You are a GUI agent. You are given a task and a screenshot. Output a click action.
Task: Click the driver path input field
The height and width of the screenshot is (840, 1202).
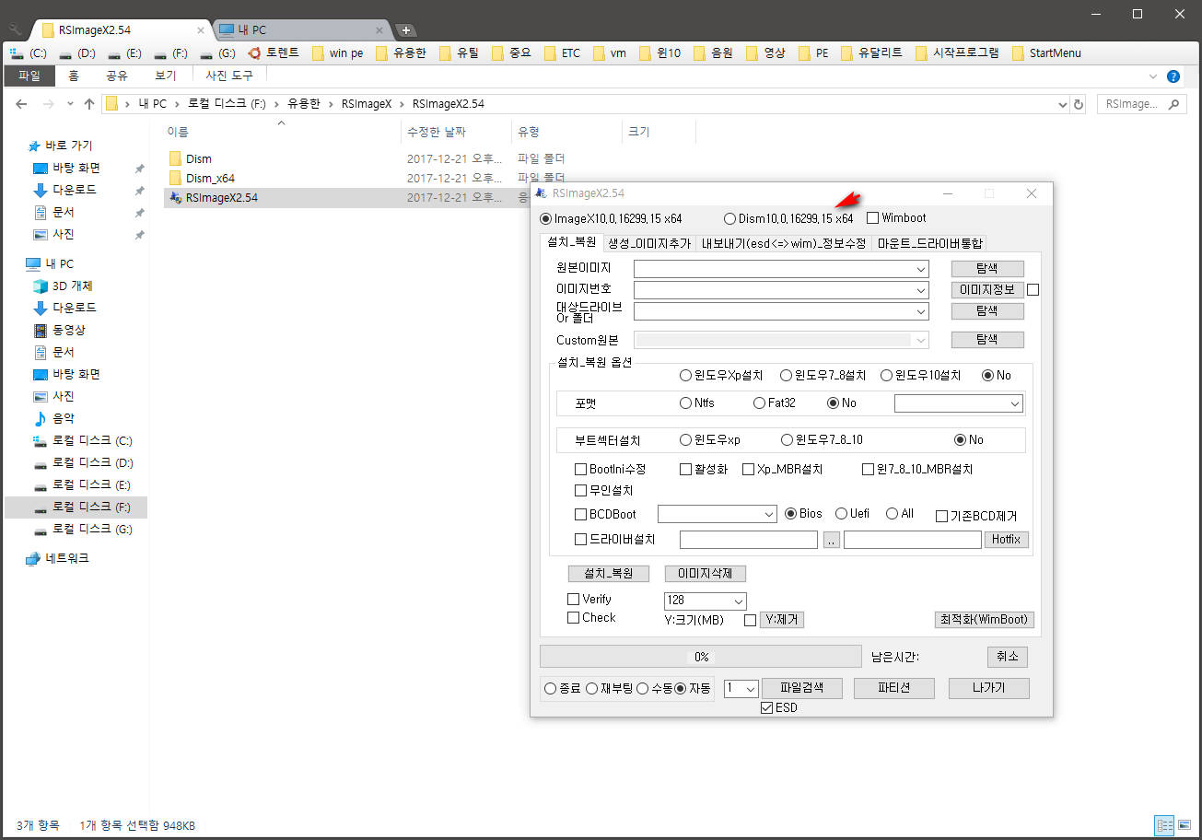click(748, 540)
